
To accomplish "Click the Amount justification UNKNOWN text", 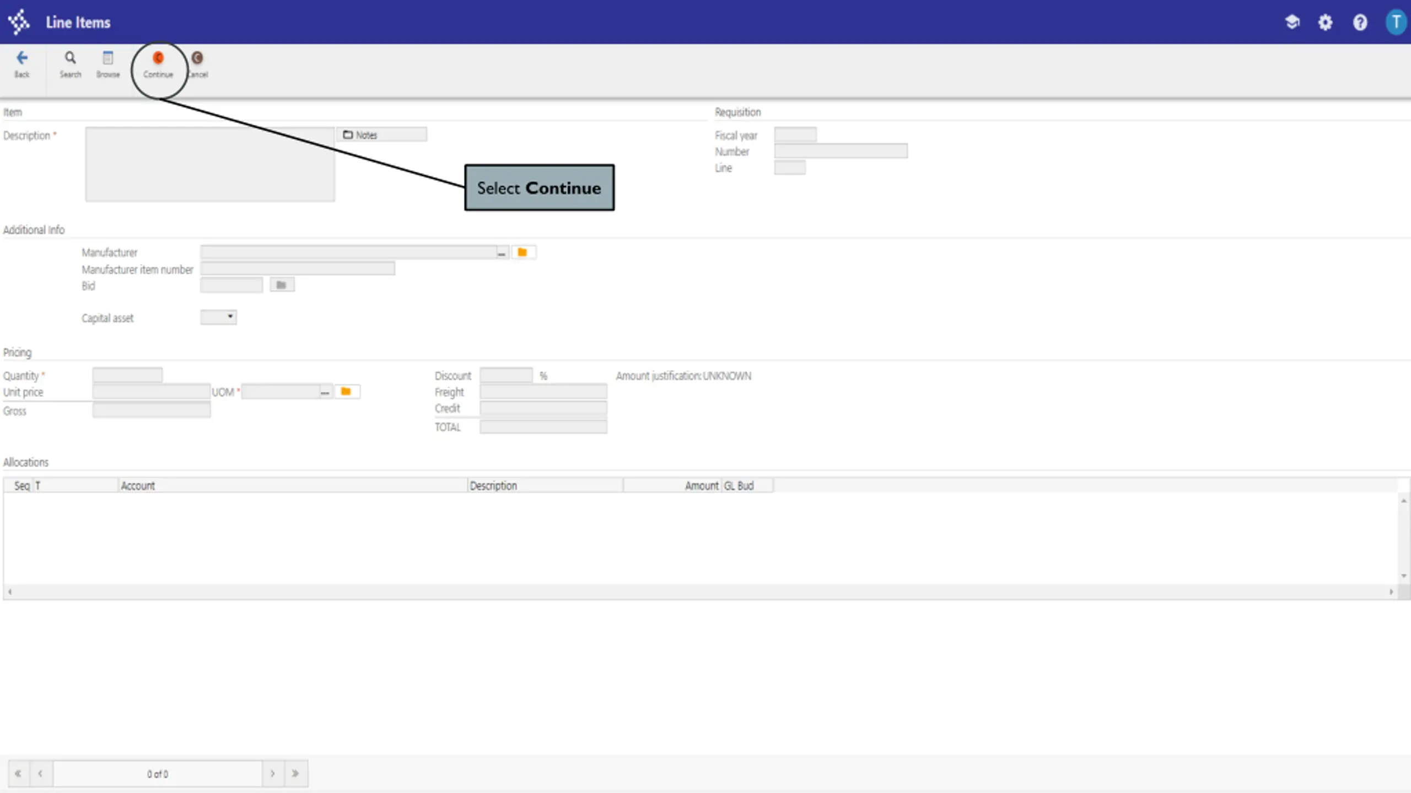I will (x=683, y=376).
